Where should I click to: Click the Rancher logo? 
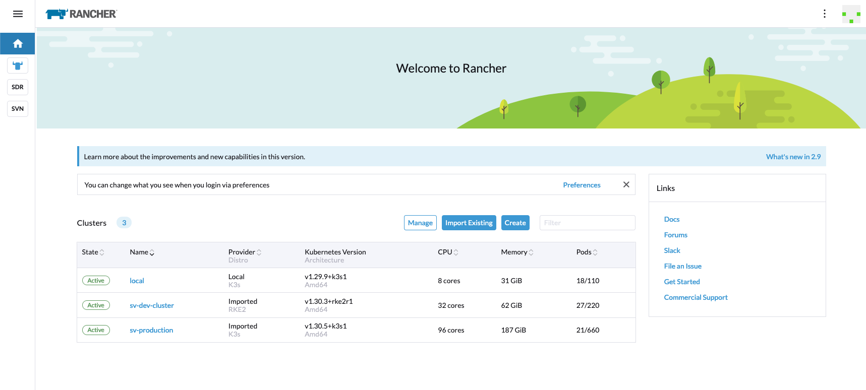81,14
